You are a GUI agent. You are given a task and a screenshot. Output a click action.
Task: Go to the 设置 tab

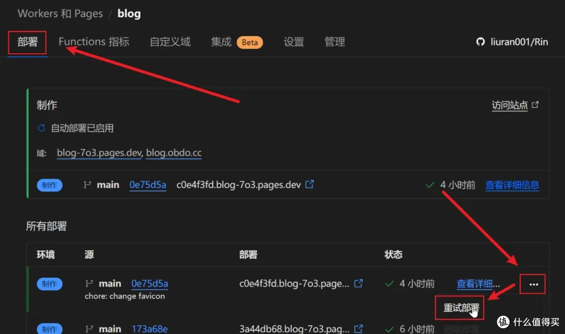[x=293, y=42]
